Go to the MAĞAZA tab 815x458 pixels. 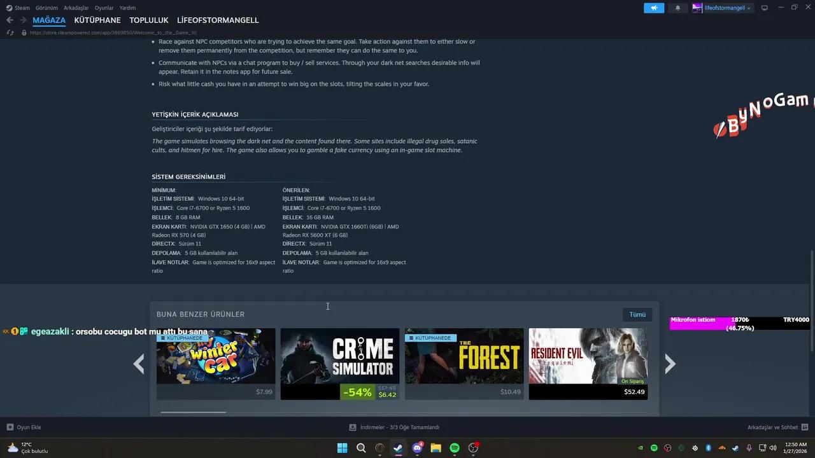point(49,20)
